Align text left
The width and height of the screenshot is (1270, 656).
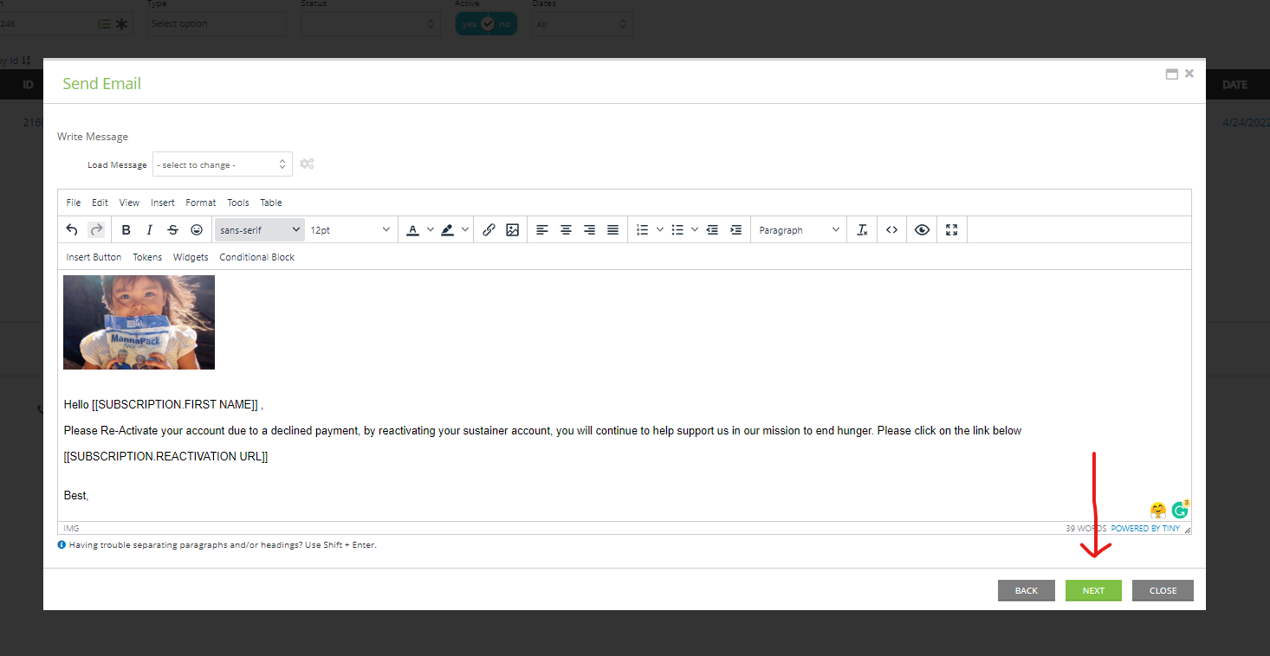[542, 230]
